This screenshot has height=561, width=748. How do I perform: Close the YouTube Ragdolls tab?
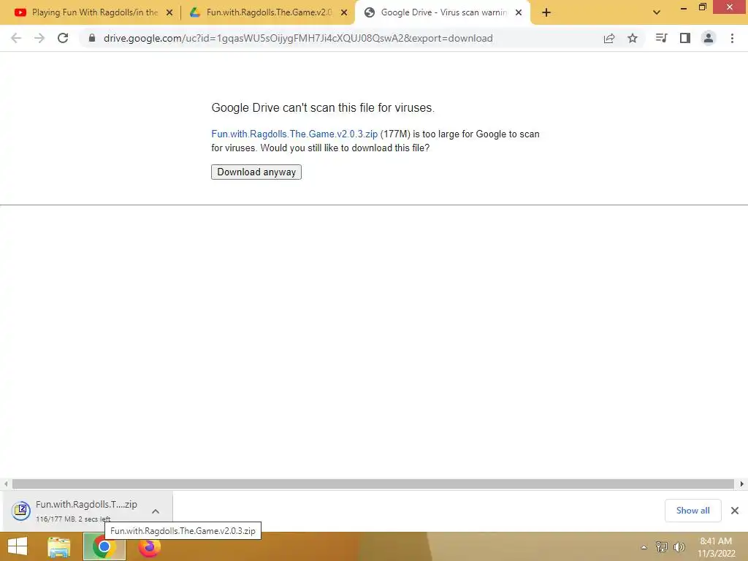pos(169,12)
